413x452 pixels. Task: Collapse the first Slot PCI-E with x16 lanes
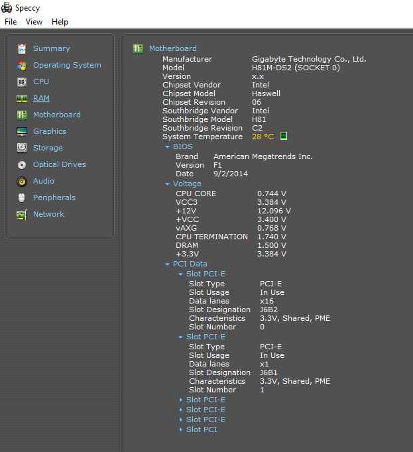pyautogui.click(x=180, y=274)
